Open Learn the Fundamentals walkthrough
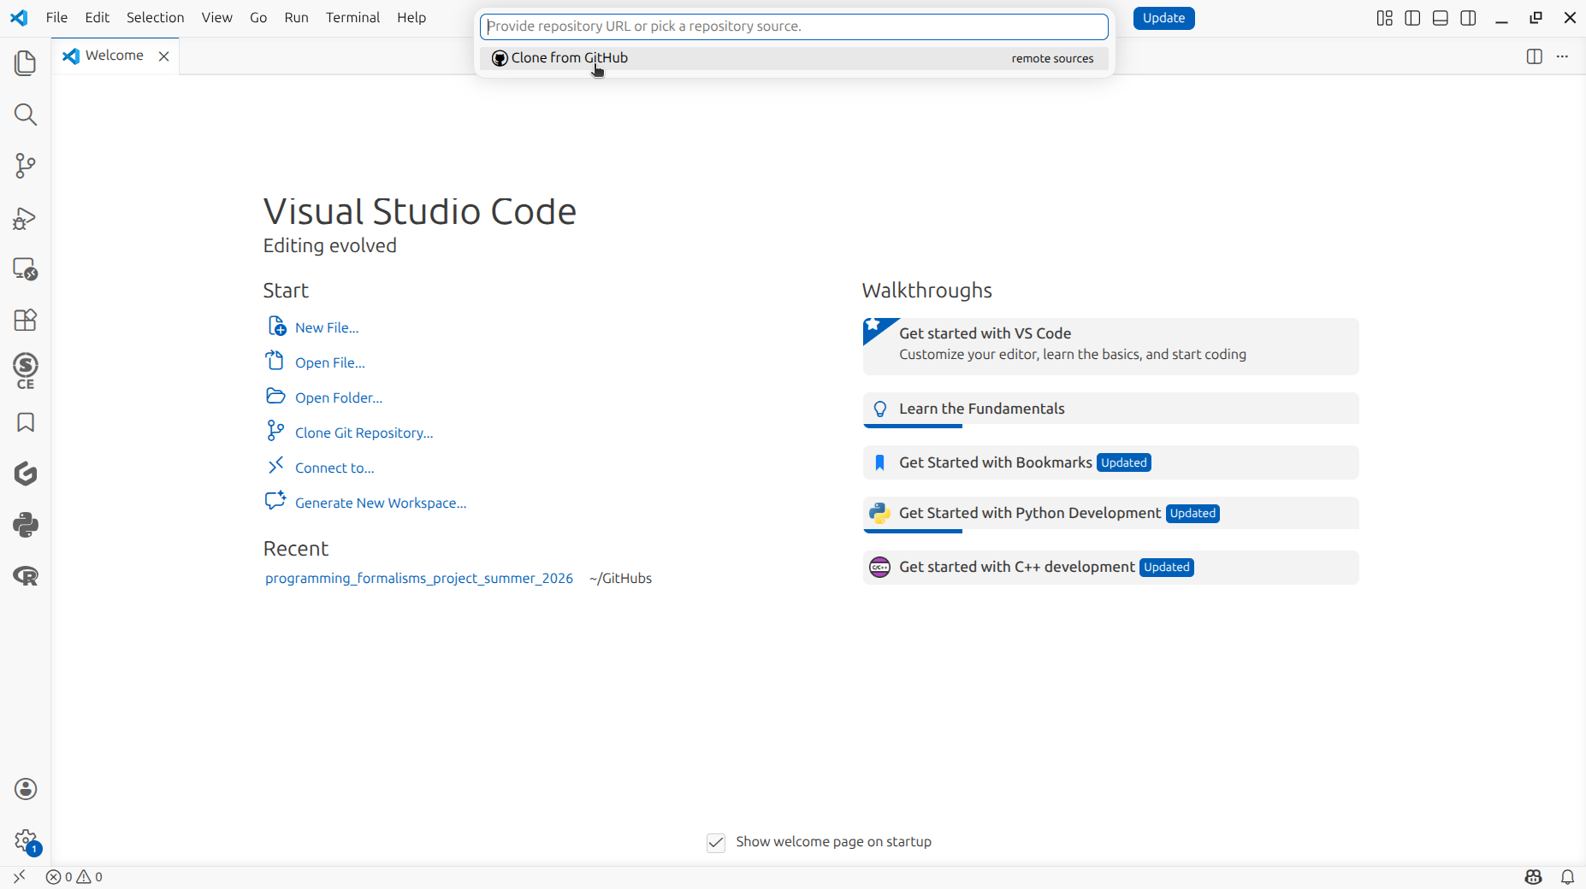 click(x=1110, y=409)
